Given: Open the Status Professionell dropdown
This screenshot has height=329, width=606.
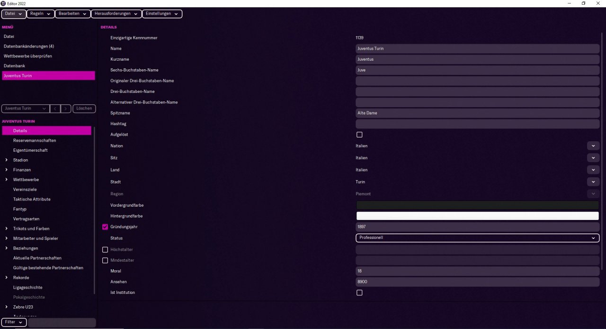Looking at the screenshot, I should tap(477, 238).
